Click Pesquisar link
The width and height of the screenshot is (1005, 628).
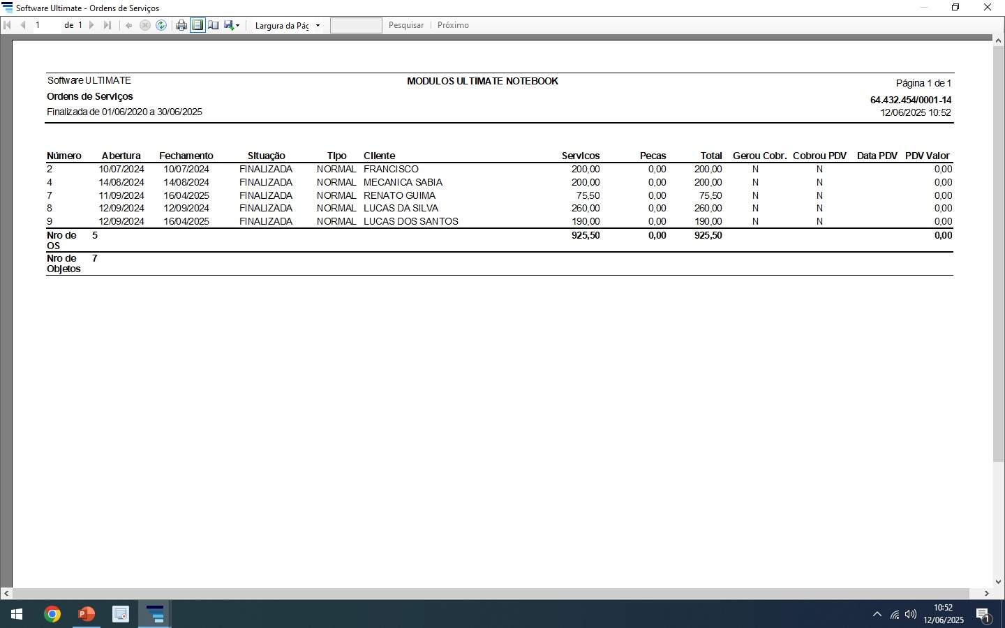406,25
